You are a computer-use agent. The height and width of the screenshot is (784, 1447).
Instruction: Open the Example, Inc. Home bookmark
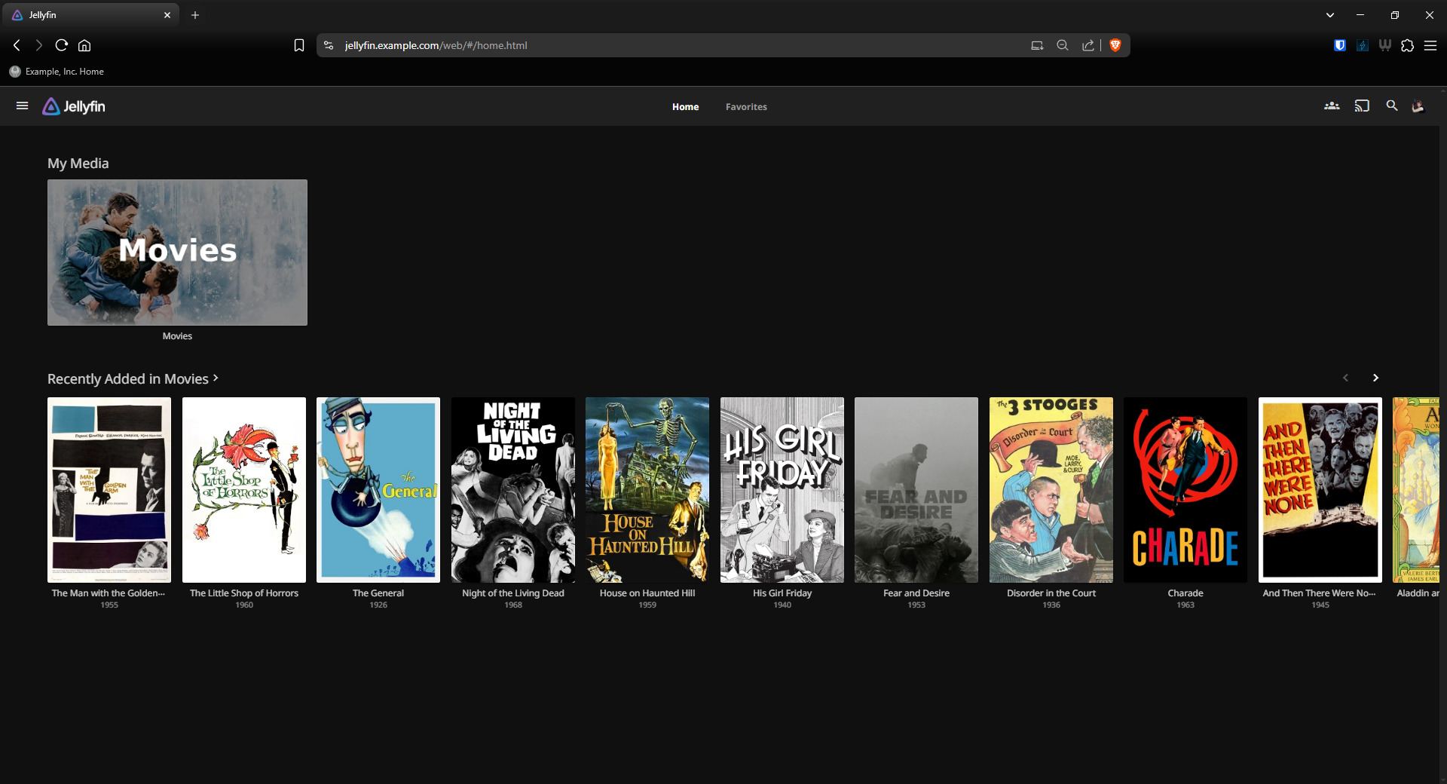[x=57, y=72]
